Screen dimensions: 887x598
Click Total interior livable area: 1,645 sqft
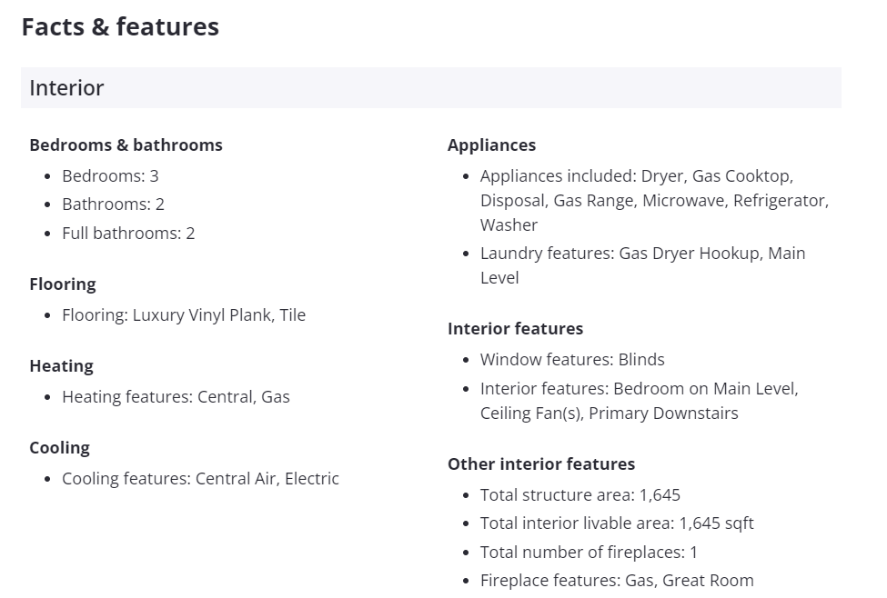(617, 523)
